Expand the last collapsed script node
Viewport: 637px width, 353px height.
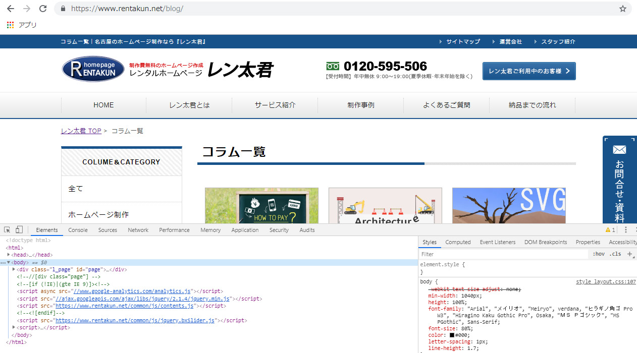pos(14,327)
